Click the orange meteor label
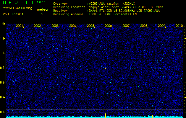 click(42, 9)
